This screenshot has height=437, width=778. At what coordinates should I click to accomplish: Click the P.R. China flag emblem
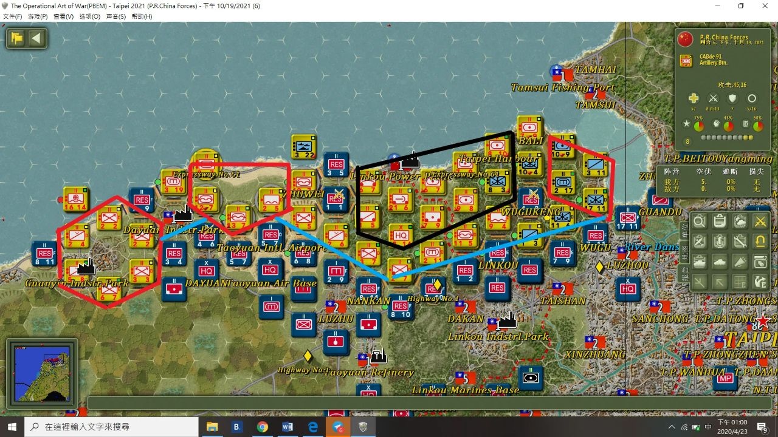pos(686,39)
